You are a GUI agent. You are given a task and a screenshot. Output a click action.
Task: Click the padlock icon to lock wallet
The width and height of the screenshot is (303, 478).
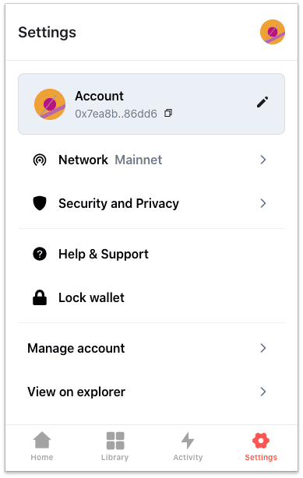[40, 297]
